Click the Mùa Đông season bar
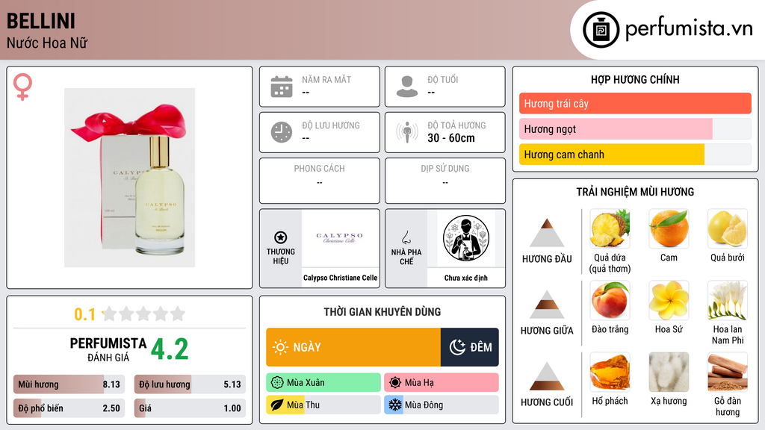The image size is (765, 430). 441,405
